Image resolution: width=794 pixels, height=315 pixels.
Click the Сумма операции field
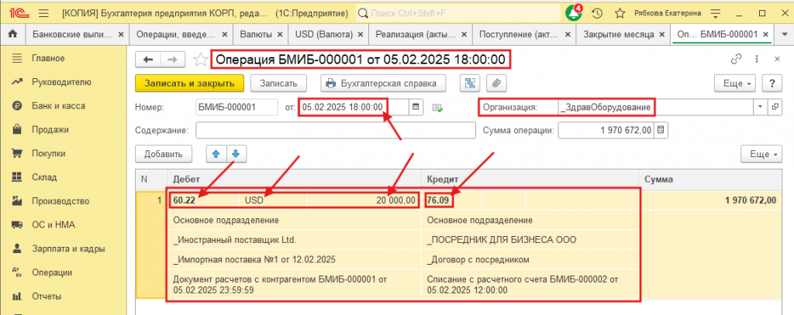606,131
